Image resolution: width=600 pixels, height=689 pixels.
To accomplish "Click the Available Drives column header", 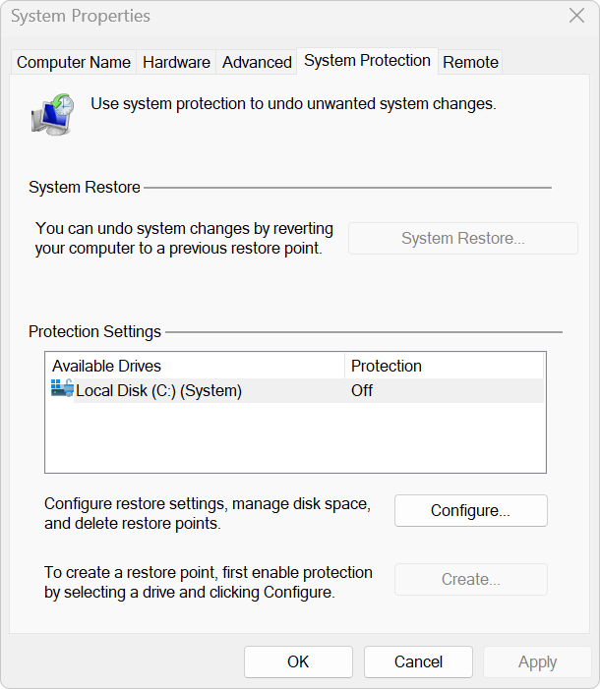I will click(195, 366).
